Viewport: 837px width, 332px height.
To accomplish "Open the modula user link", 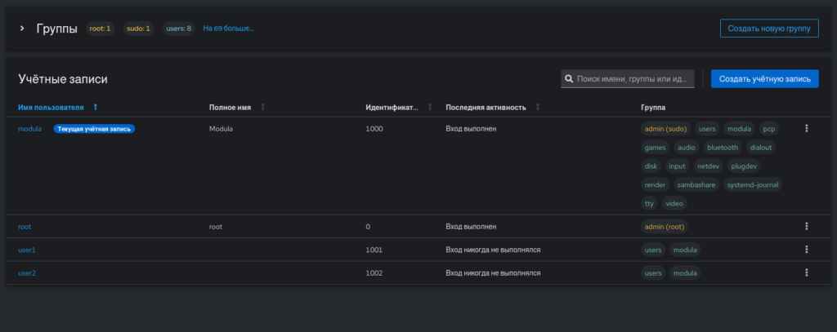I will [30, 128].
